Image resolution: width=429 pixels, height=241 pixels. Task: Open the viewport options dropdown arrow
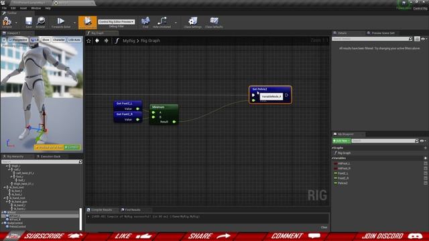[x=4, y=40]
